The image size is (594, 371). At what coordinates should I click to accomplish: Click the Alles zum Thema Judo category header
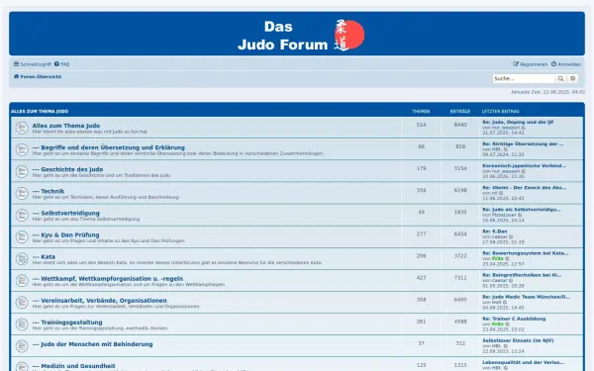40,111
